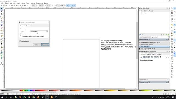Toggle last blue transform-affect button in toolbar
Screen dimensions: 176x99
pos(75,5)
